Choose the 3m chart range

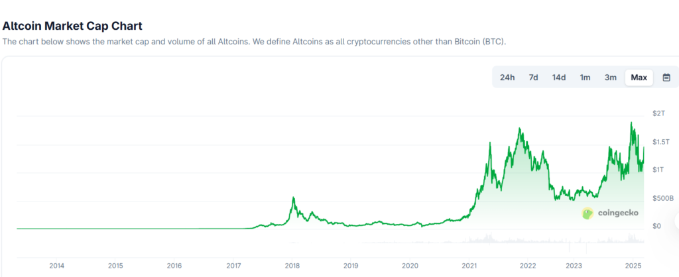tap(611, 78)
